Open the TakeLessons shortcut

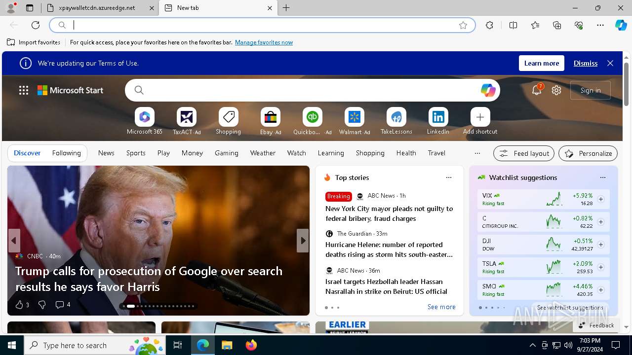tap(396, 121)
